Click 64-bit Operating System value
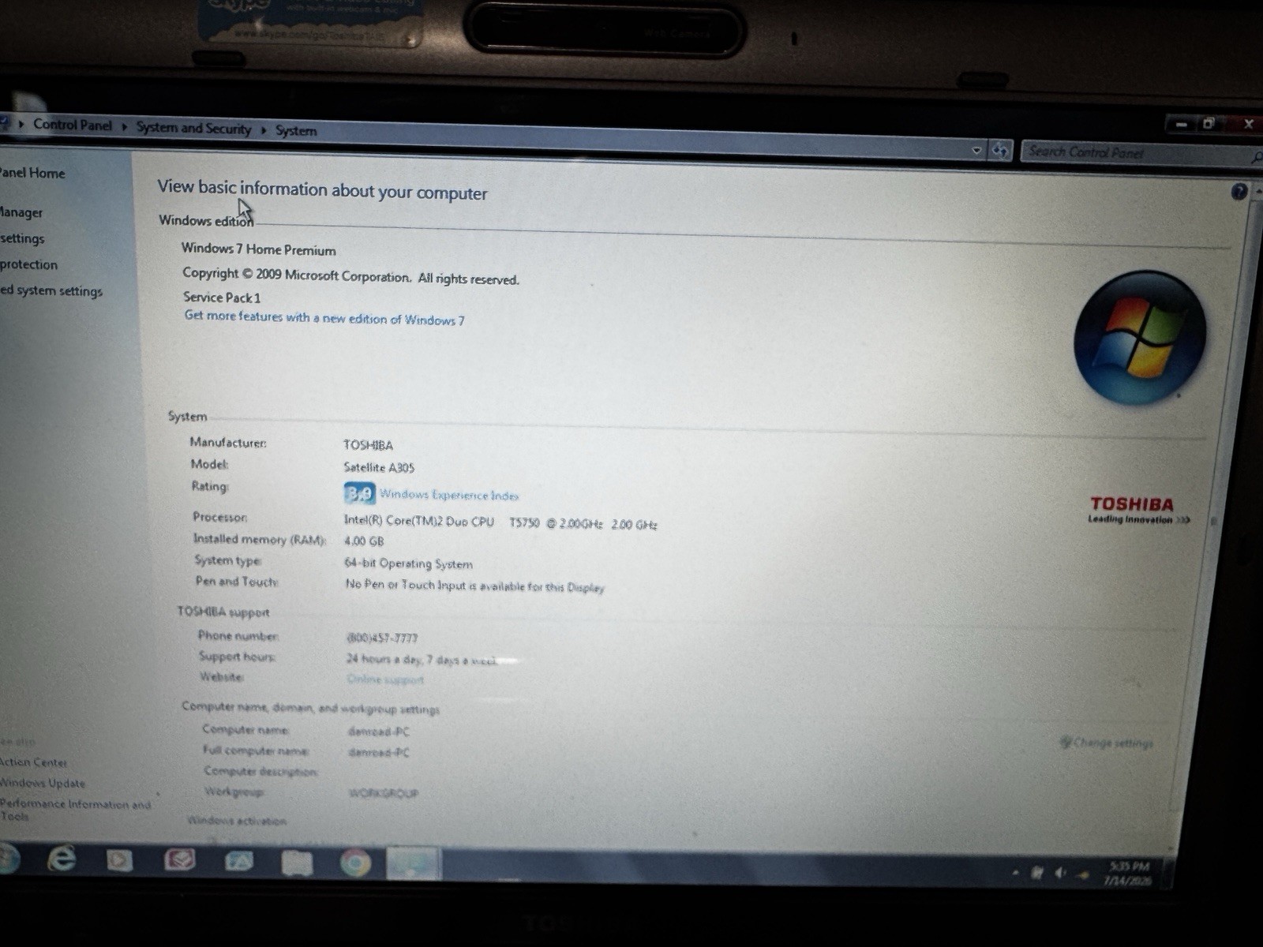Image resolution: width=1263 pixels, height=947 pixels. [x=408, y=563]
